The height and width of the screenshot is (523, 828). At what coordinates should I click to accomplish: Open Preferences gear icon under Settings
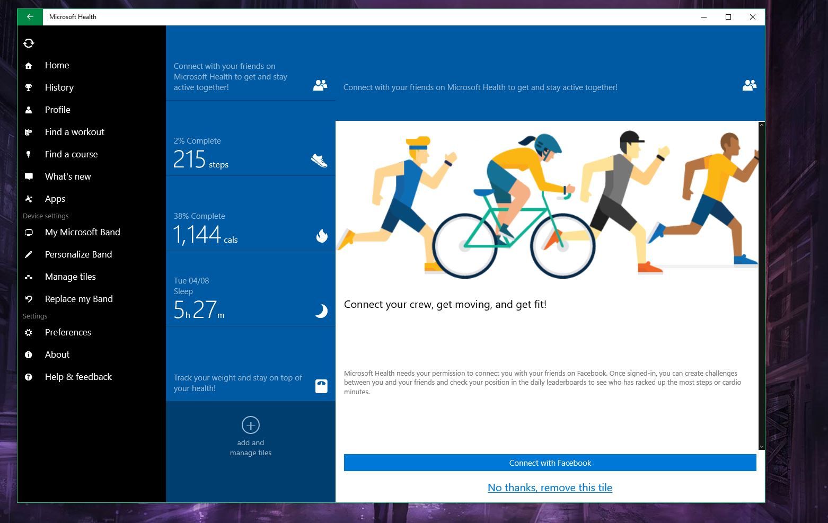click(29, 332)
